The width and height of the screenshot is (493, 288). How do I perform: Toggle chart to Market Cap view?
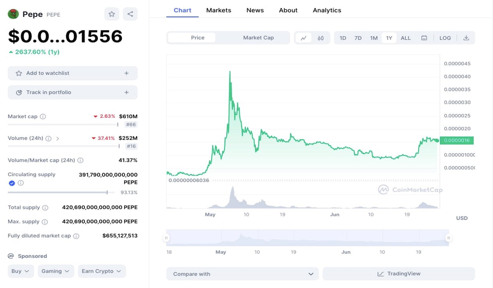click(x=258, y=38)
